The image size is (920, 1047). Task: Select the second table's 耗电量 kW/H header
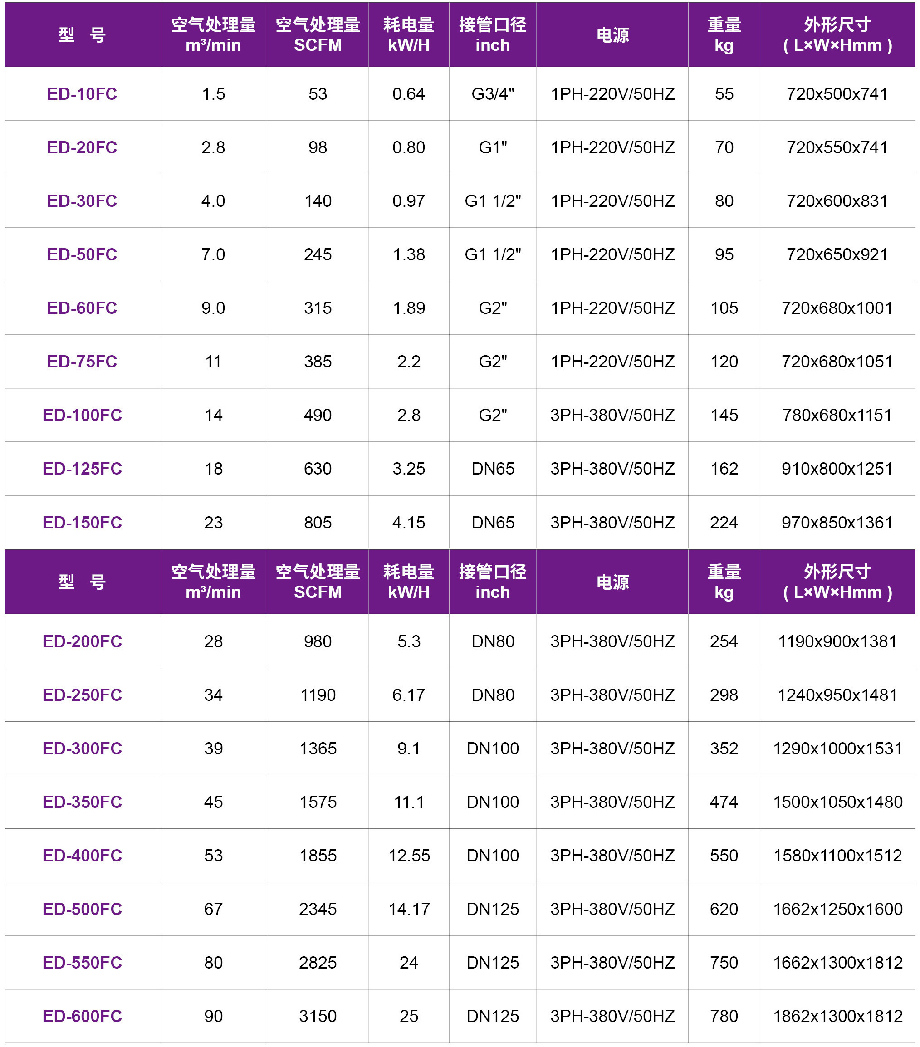click(408, 582)
